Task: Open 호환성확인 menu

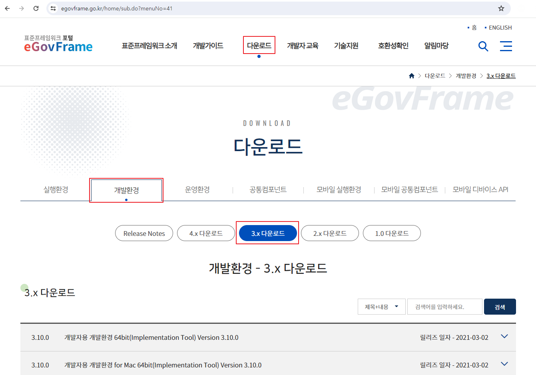Action: pyautogui.click(x=393, y=46)
